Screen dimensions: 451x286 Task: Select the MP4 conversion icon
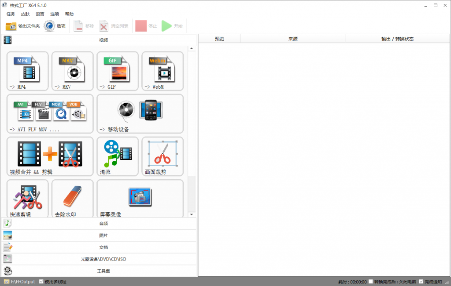27,71
